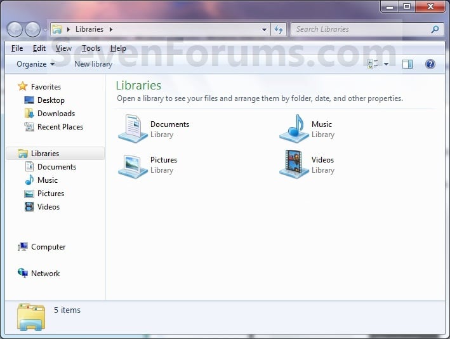Screen dimensions: 450x339
Task: Open the Help menu
Action: [x=118, y=48]
